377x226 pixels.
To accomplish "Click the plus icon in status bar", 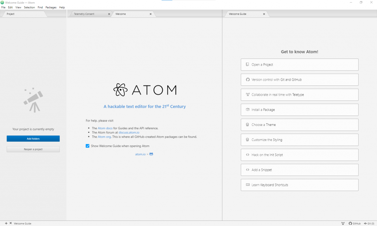I will click(x=6, y=223).
